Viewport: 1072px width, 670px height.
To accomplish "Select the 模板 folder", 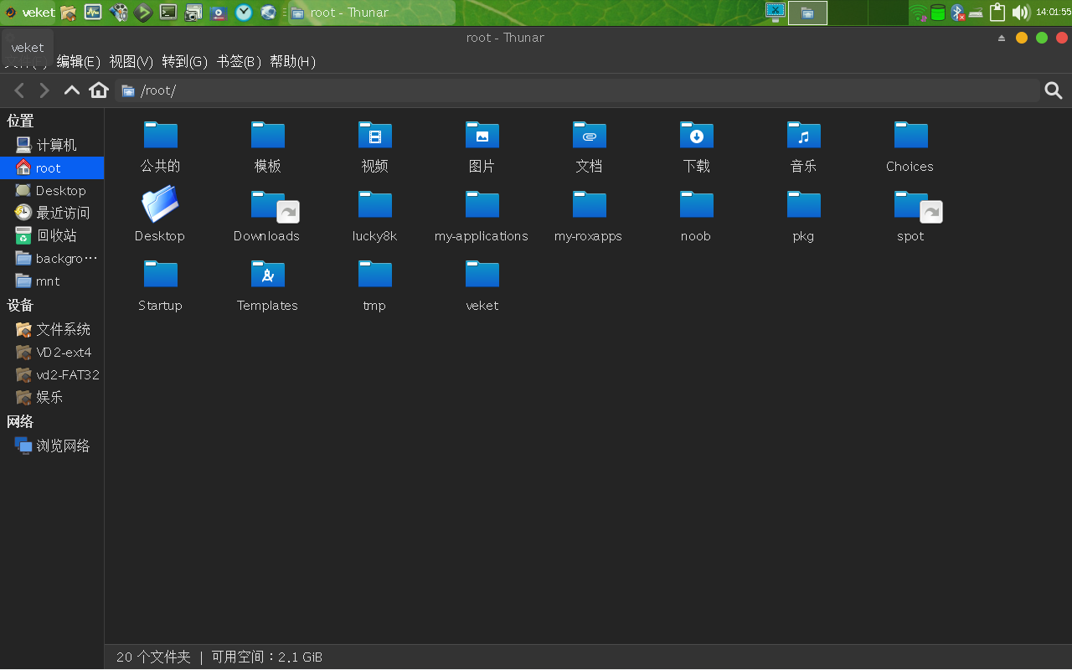I will (267, 146).
